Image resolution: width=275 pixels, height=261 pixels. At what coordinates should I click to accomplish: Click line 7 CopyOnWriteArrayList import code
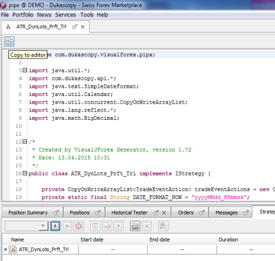click(108, 102)
